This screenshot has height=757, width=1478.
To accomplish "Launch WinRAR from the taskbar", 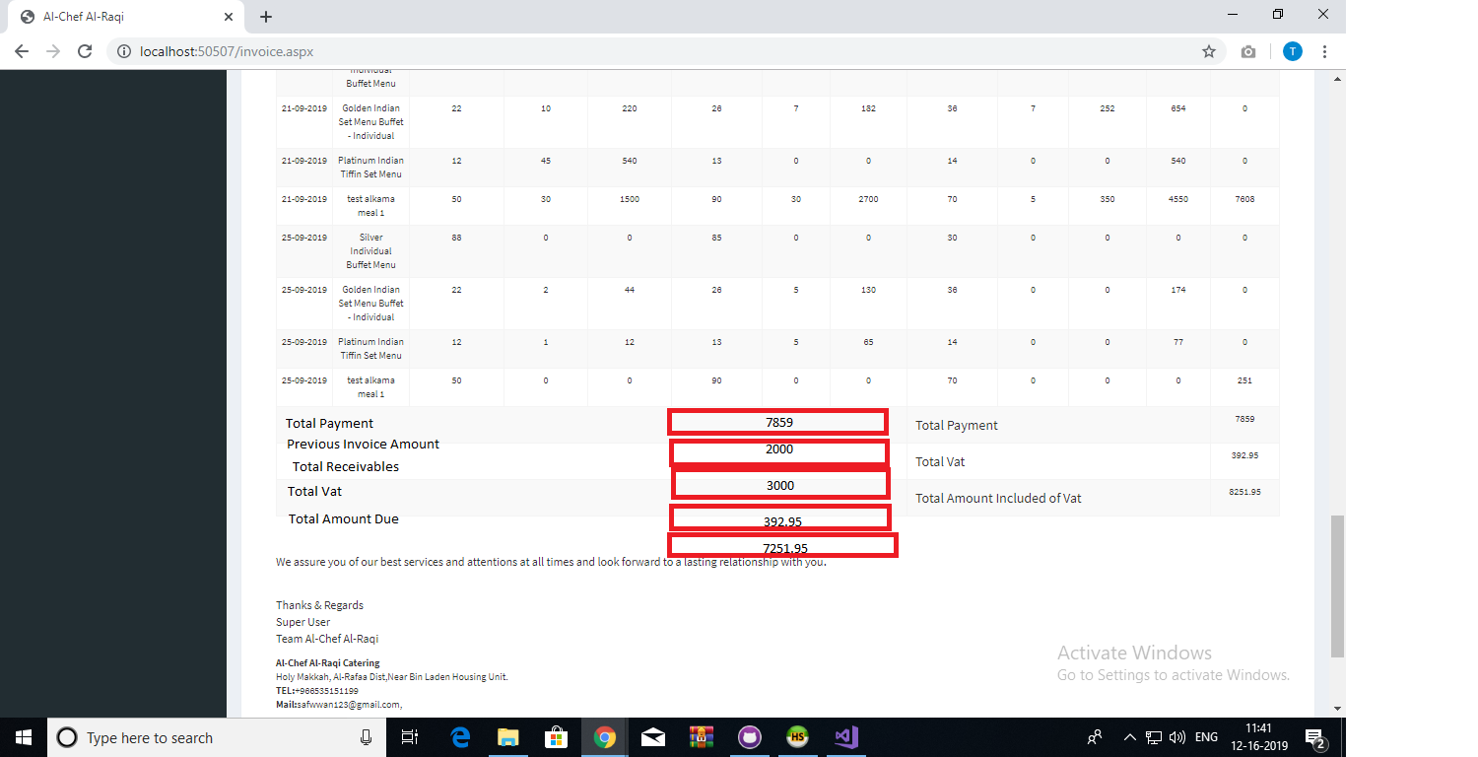I will coord(701,737).
